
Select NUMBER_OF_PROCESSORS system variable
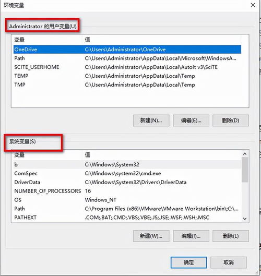click(x=127, y=191)
